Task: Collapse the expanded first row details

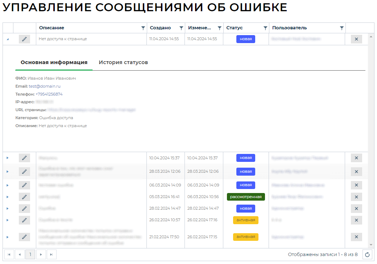Action: [x=8, y=39]
